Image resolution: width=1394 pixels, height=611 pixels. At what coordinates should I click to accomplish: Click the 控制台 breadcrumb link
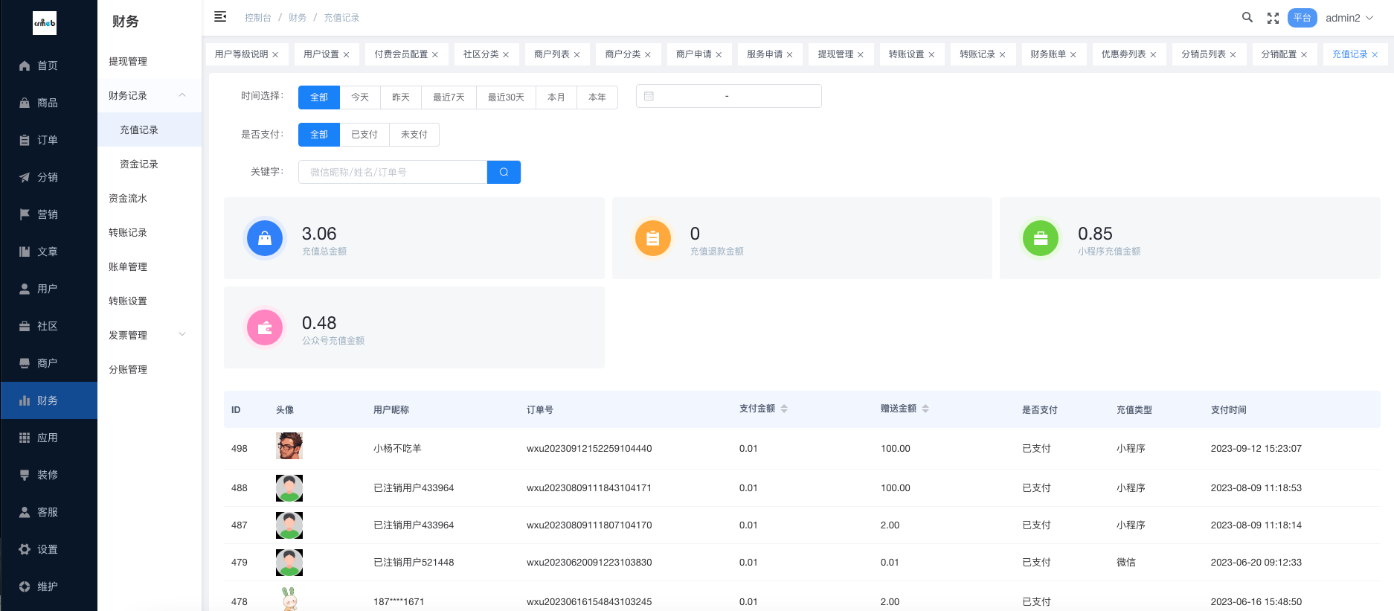click(x=257, y=18)
